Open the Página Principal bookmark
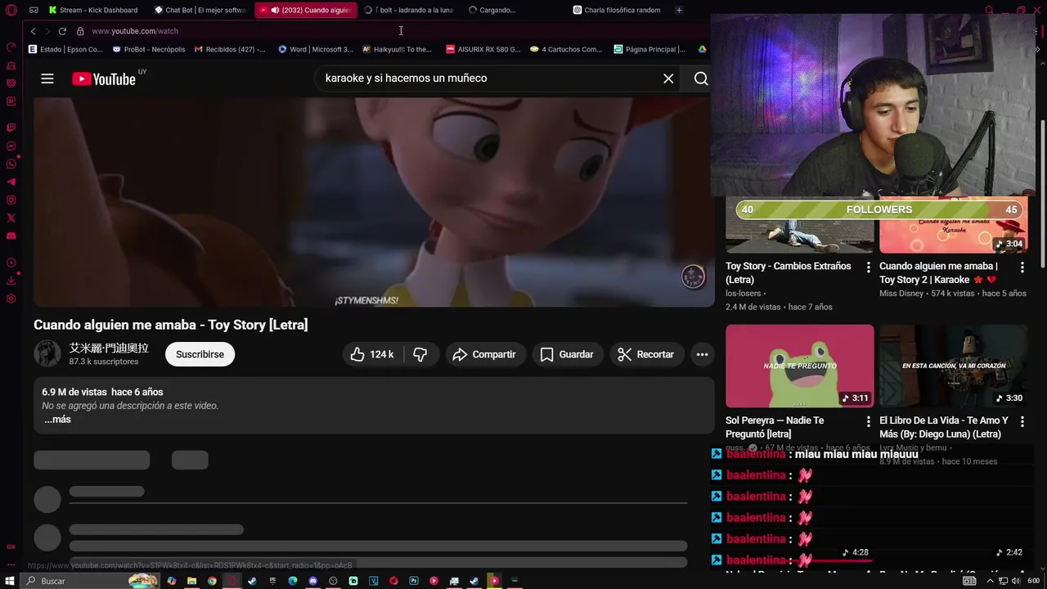Screen dimensions: 1047x589 (649, 49)
